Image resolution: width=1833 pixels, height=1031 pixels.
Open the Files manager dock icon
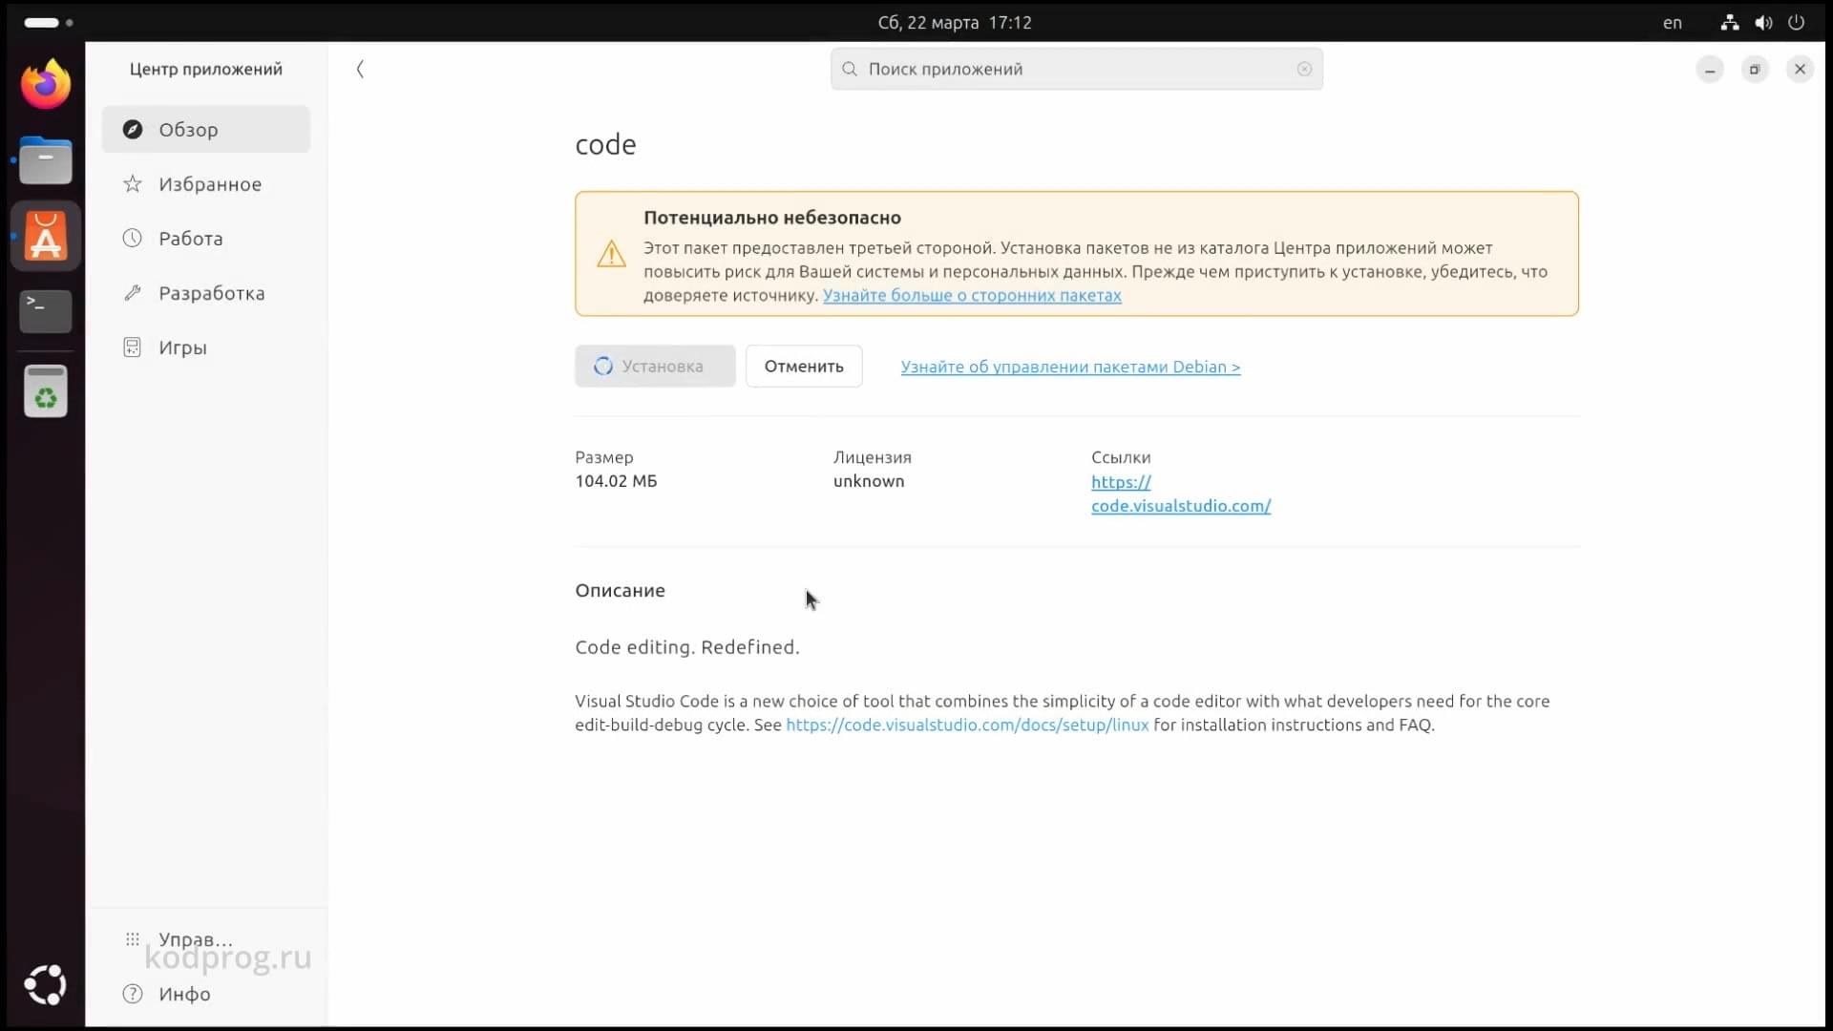pos(46,160)
